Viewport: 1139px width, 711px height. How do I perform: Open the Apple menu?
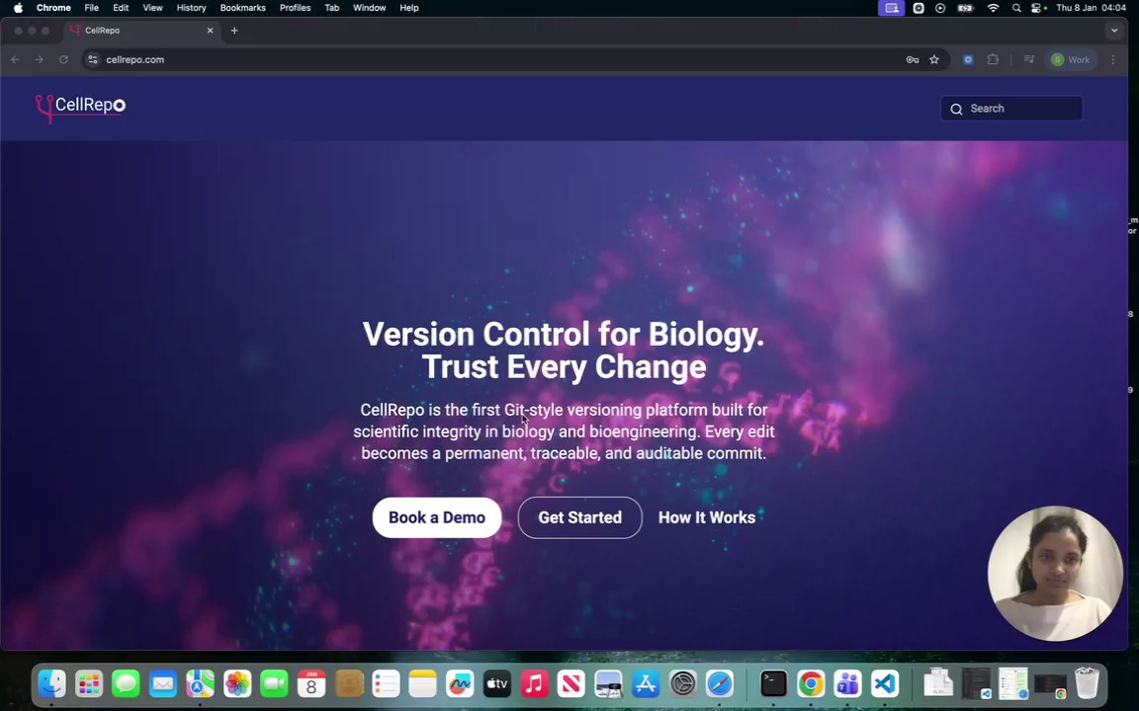coord(18,8)
